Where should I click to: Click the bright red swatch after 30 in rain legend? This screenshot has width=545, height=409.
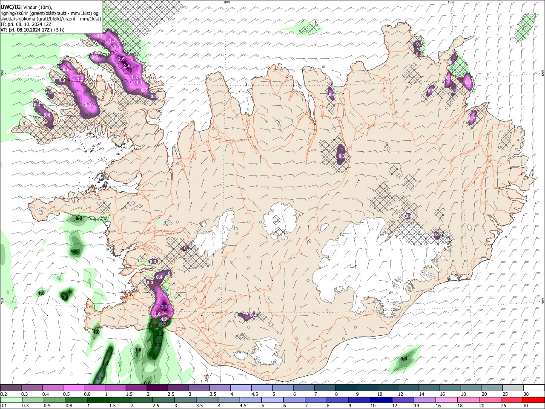pos(534,400)
